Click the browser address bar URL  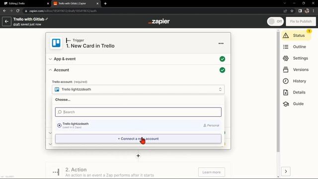click(x=63, y=11)
